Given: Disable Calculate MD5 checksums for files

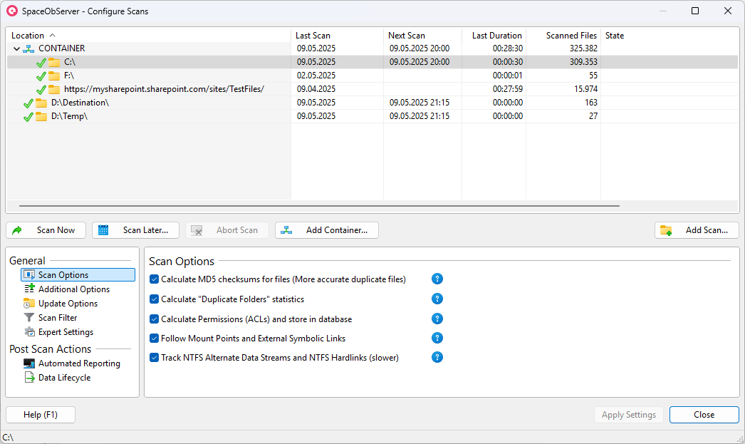Looking at the screenshot, I should [x=155, y=279].
